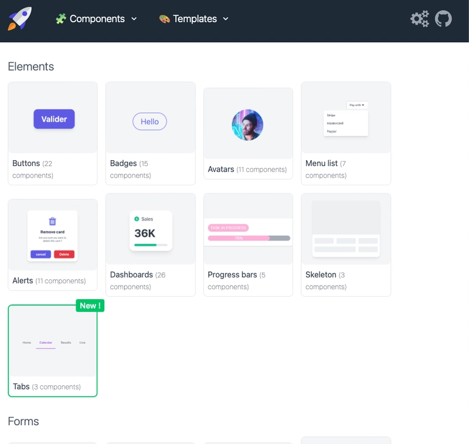Click the trash icon in Alerts preview
The width and height of the screenshot is (469, 444).
click(x=52, y=221)
